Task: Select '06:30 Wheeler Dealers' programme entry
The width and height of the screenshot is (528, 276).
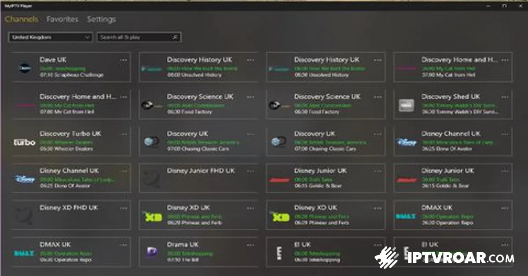Action: point(67,149)
